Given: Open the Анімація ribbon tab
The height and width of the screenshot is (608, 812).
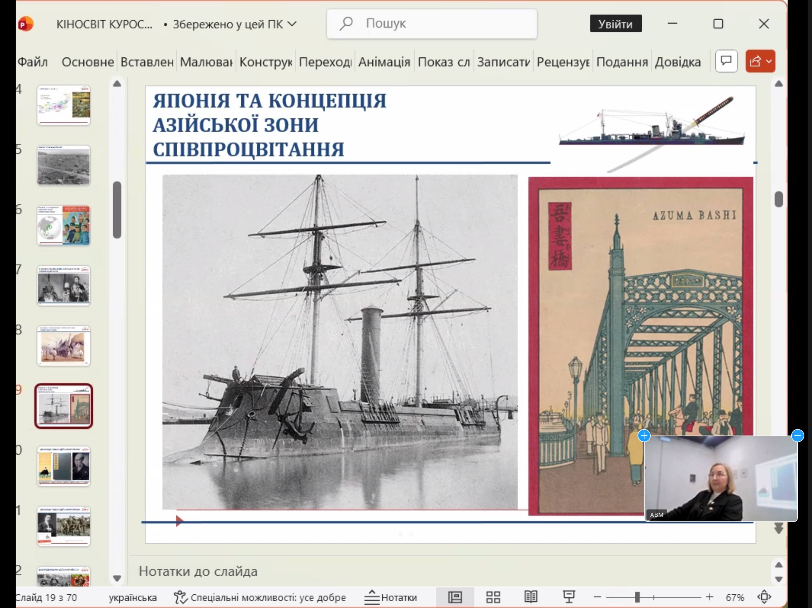Looking at the screenshot, I should point(384,62).
